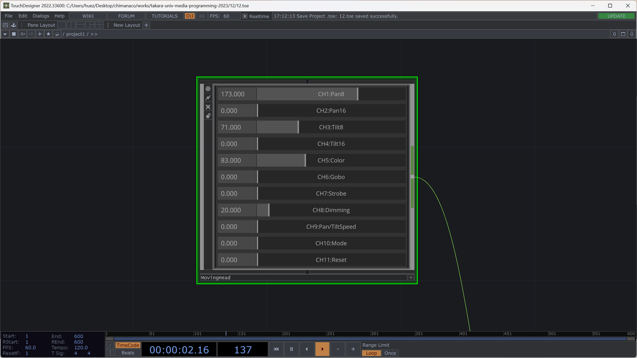This screenshot has height=358, width=637.
Task: Expand pane with the down-arrow icon top right
Action: (632, 34)
